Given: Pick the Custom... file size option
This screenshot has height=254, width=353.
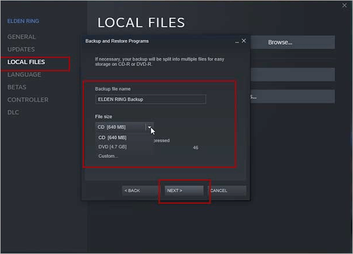Looking at the screenshot, I should click(x=108, y=156).
